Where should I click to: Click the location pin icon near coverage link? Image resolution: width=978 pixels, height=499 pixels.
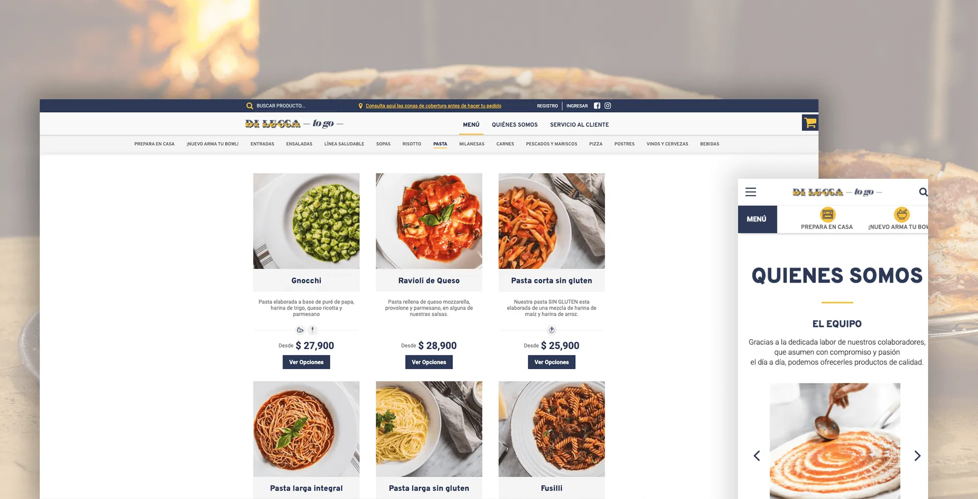361,106
